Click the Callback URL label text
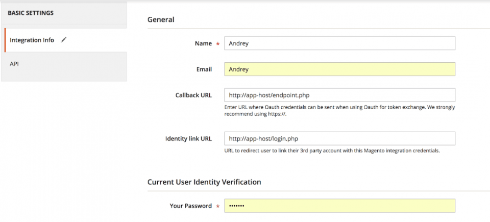The width and height of the screenshot is (490, 222). [193, 95]
